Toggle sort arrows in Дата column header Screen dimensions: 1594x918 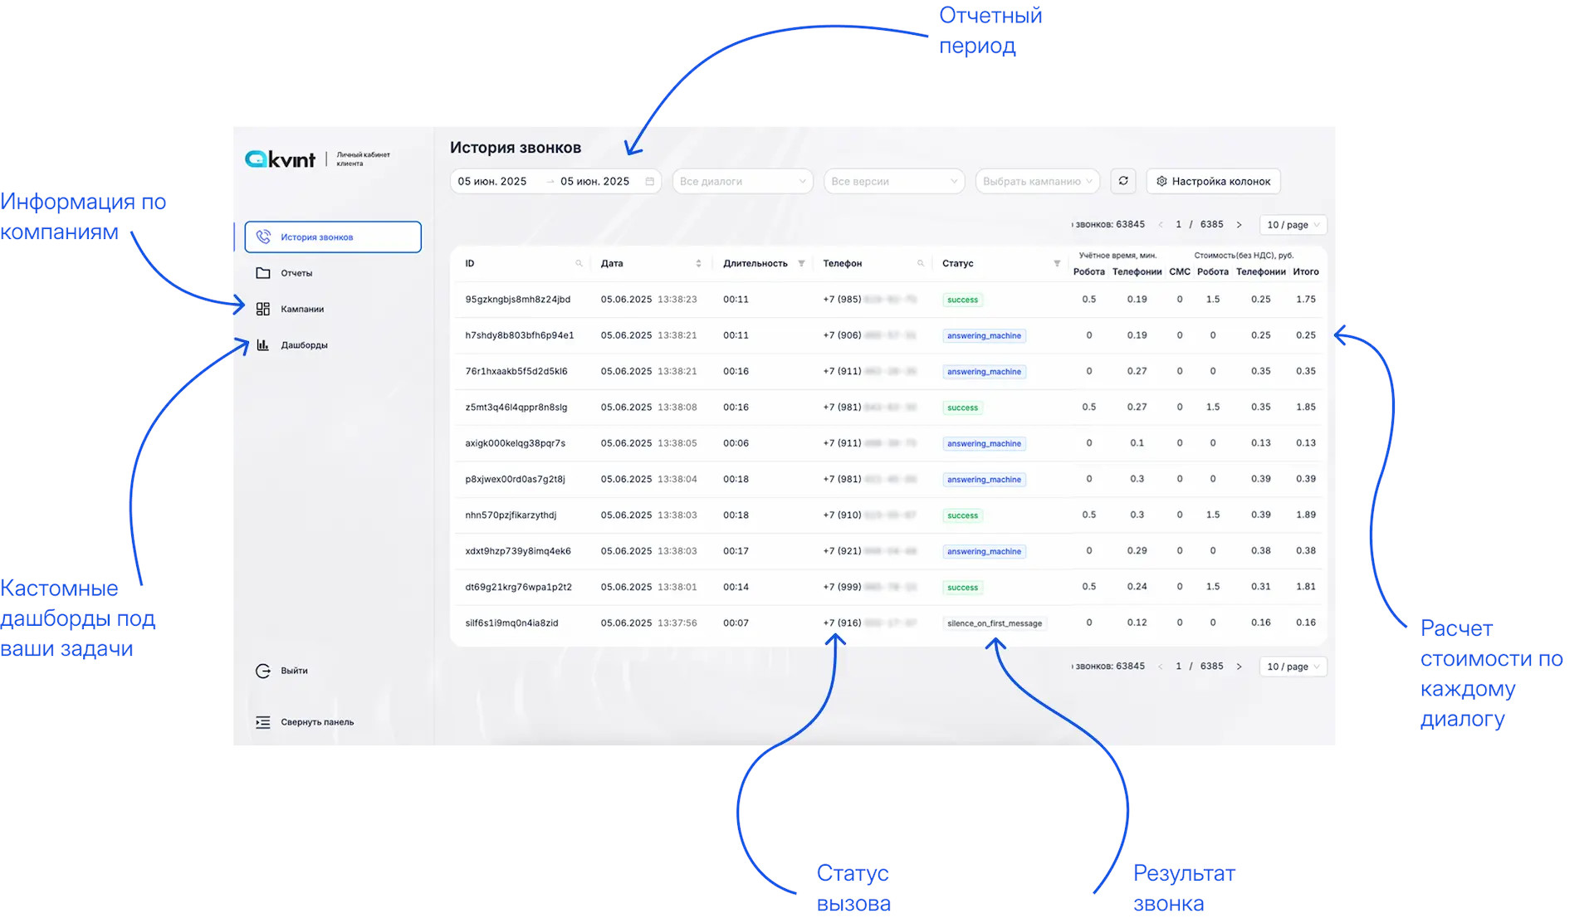[x=698, y=264]
